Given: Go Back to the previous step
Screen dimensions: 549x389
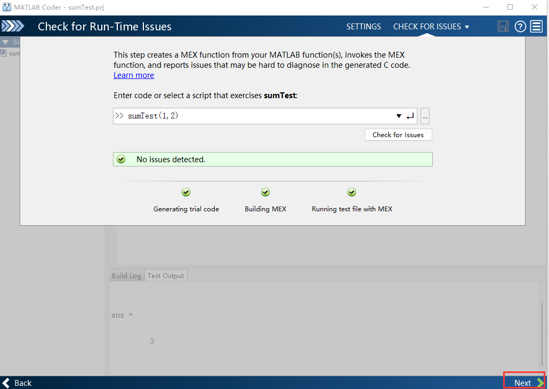Looking at the screenshot, I should tap(17, 383).
